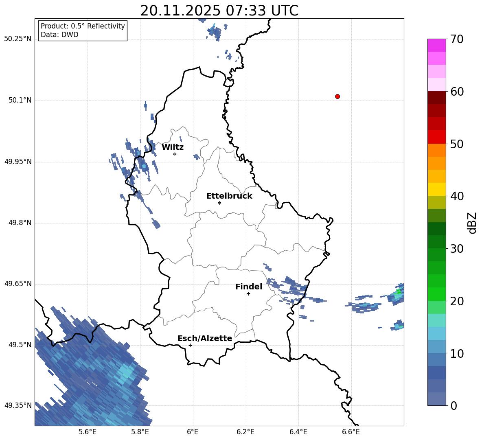Click the 'Data: DWD' legend text

coord(59,35)
